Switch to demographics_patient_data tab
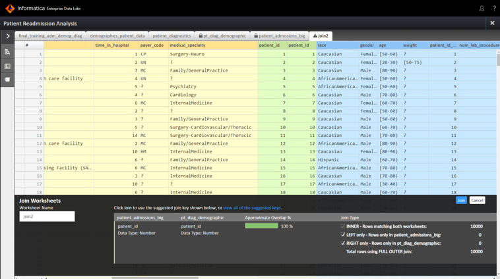Viewport: 500px width, 279px height. tap(117, 36)
